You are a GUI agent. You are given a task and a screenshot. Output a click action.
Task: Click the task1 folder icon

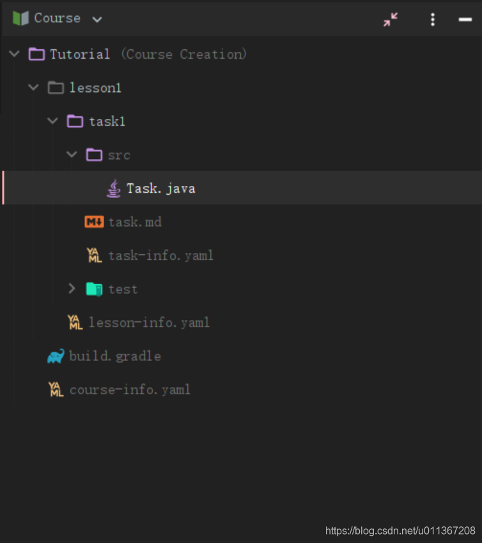point(75,121)
